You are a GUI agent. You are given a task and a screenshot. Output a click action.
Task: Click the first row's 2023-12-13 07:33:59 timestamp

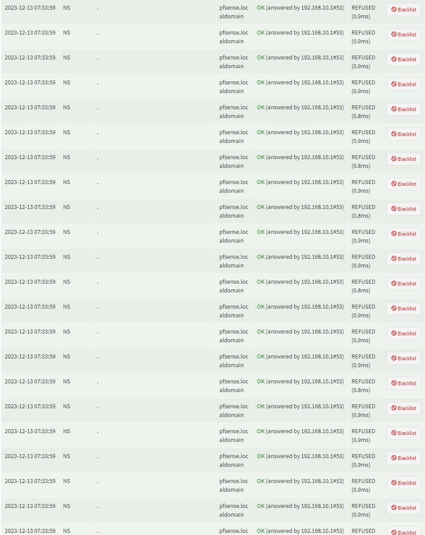(x=30, y=7)
